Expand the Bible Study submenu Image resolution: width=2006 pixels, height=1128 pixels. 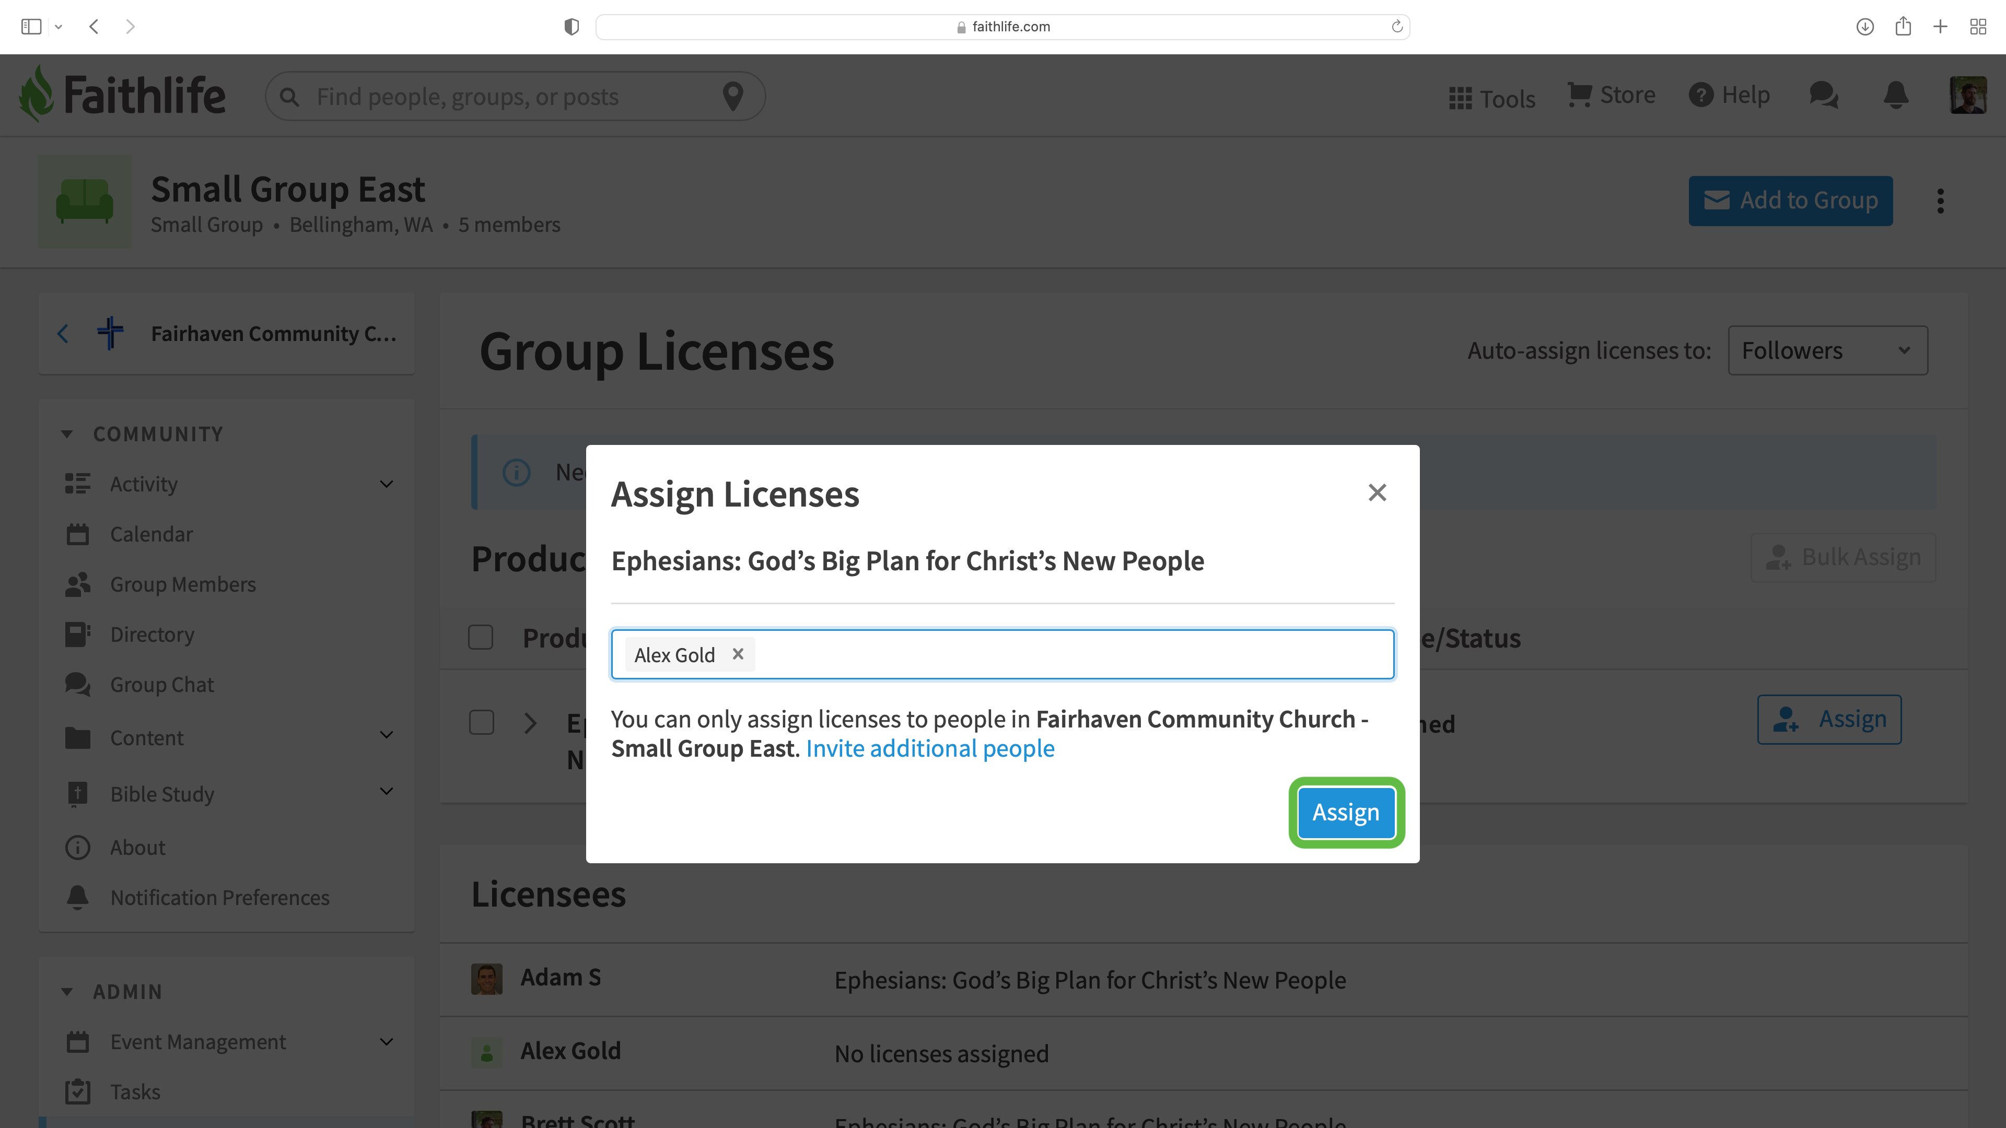click(x=386, y=792)
